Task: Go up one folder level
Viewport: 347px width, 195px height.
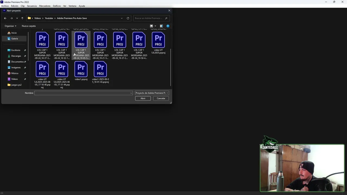Action: pyautogui.click(x=22, y=18)
